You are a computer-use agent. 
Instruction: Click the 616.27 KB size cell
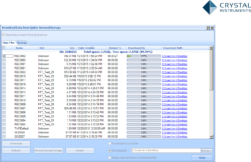tap(70, 68)
